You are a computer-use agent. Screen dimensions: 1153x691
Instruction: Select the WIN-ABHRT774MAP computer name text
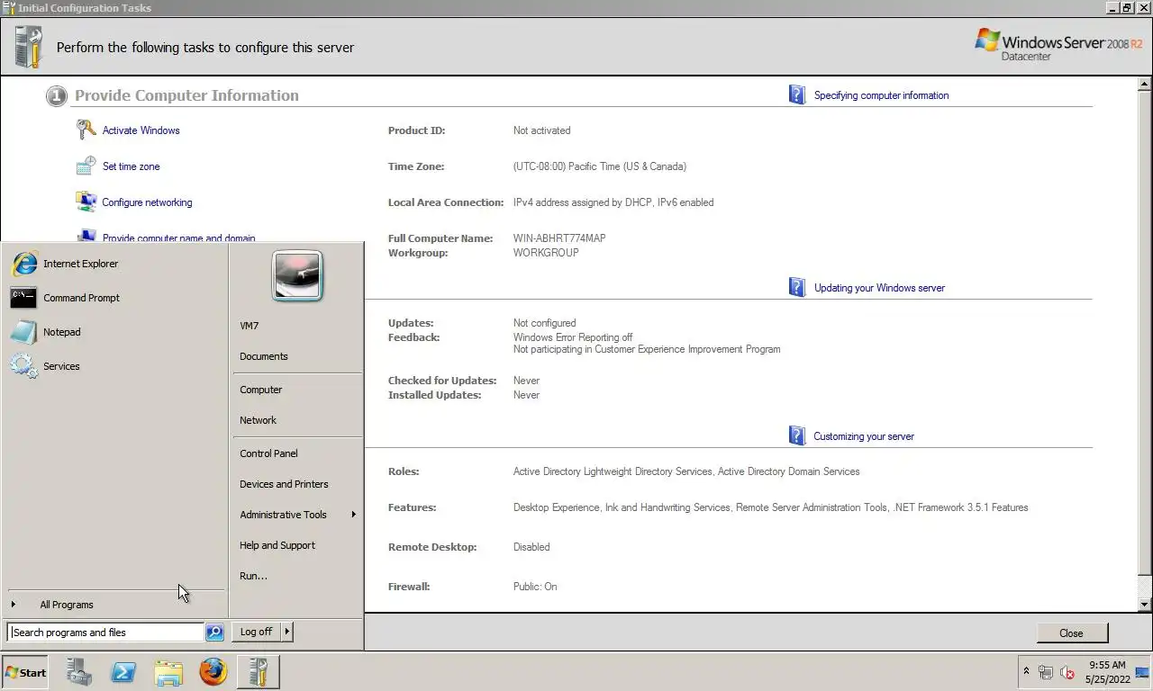(x=559, y=238)
